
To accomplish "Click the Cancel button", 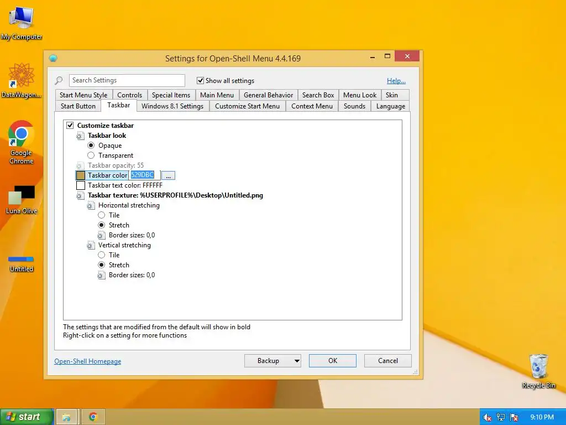I will [387, 361].
